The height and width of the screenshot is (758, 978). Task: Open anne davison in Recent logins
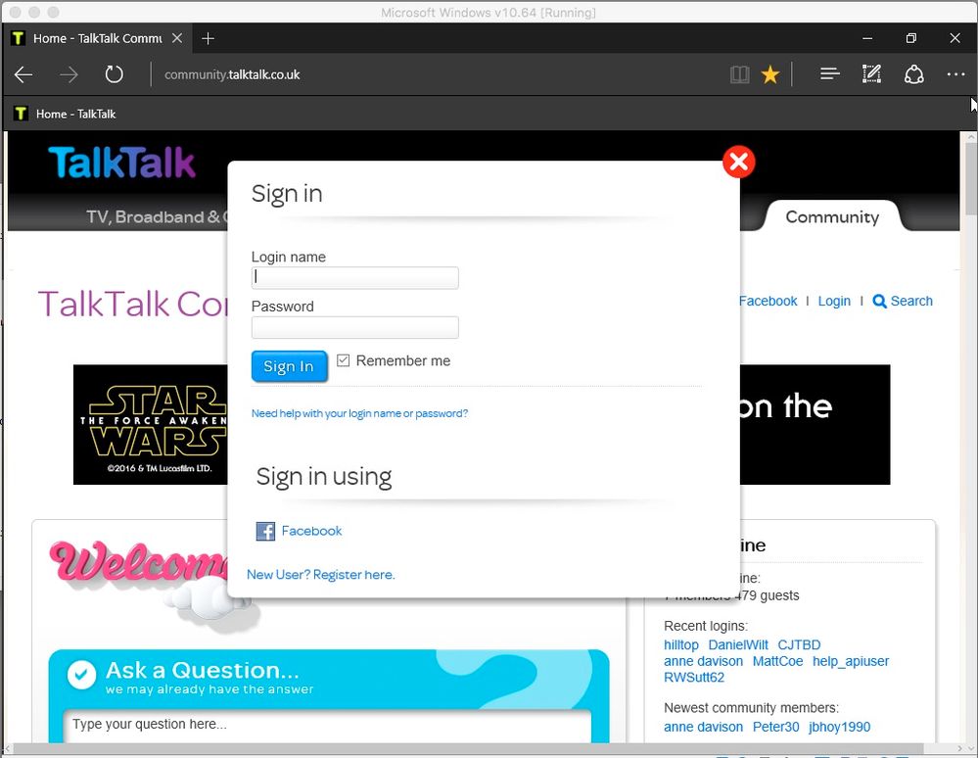click(x=703, y=661)
